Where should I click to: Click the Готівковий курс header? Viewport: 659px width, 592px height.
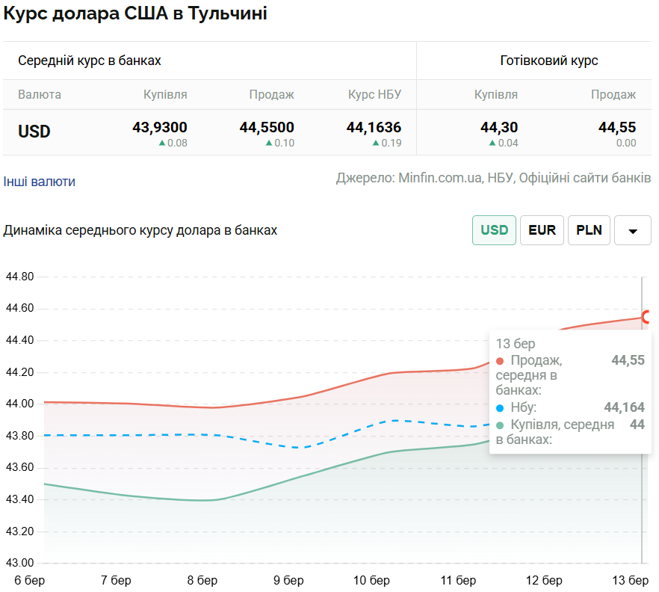click(549, 61)
